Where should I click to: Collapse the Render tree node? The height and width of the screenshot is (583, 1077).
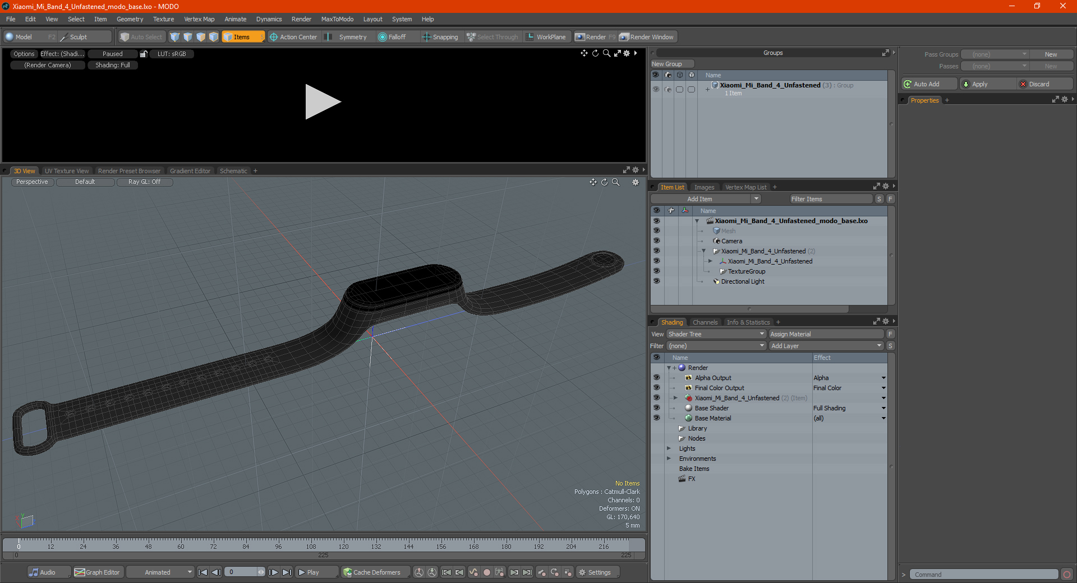669,368
